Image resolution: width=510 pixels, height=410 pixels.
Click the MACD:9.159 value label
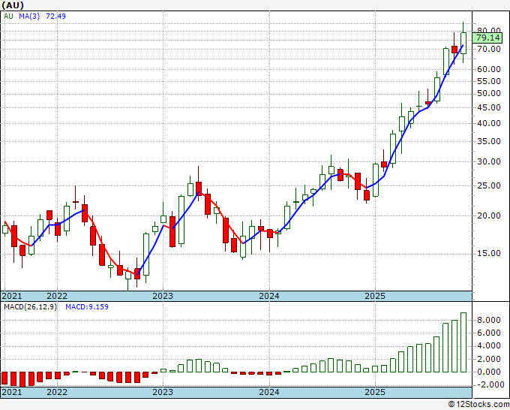coord(87,307)
